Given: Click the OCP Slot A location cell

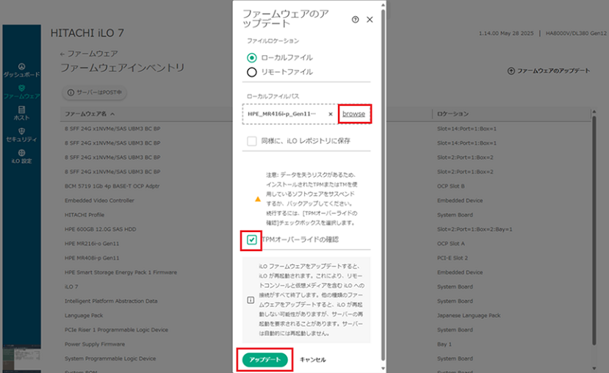Looking at the screenshot, I should tap(450, 244).
